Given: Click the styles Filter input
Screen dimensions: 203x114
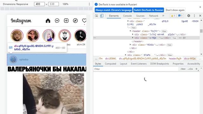Looking at the screenshot, I should point(136,69).
